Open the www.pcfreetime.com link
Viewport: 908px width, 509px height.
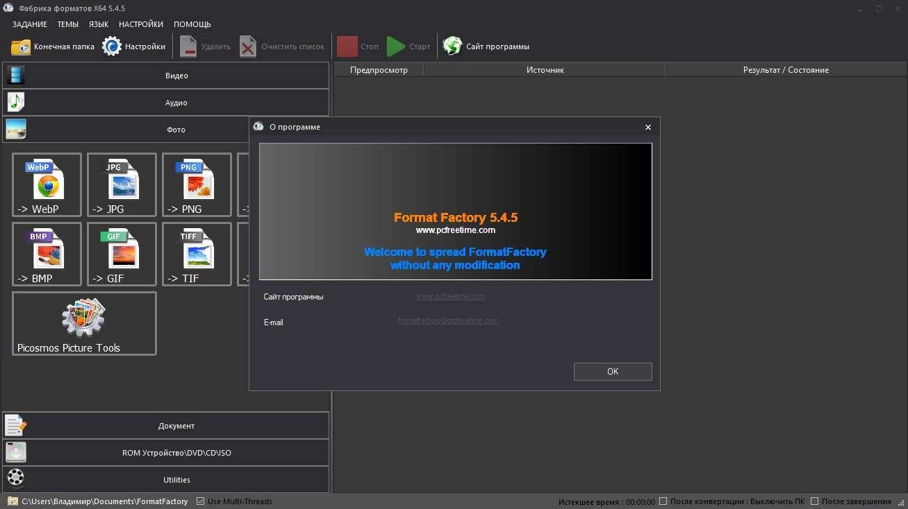coord(451,296)
